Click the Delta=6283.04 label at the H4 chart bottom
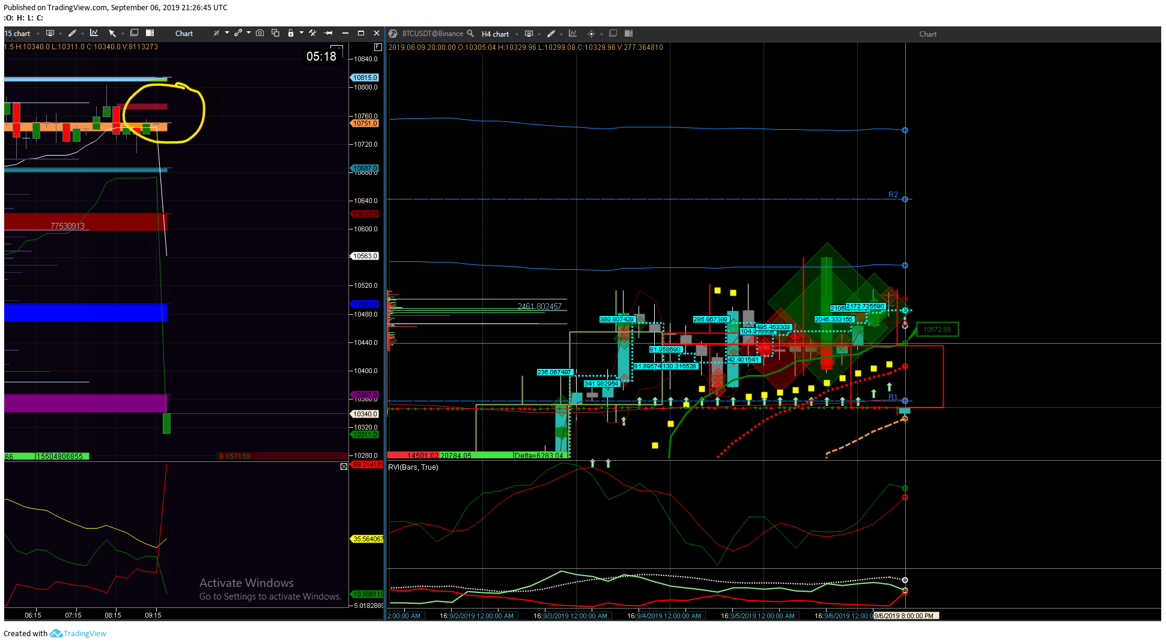1166x644 pixels. 539,455
